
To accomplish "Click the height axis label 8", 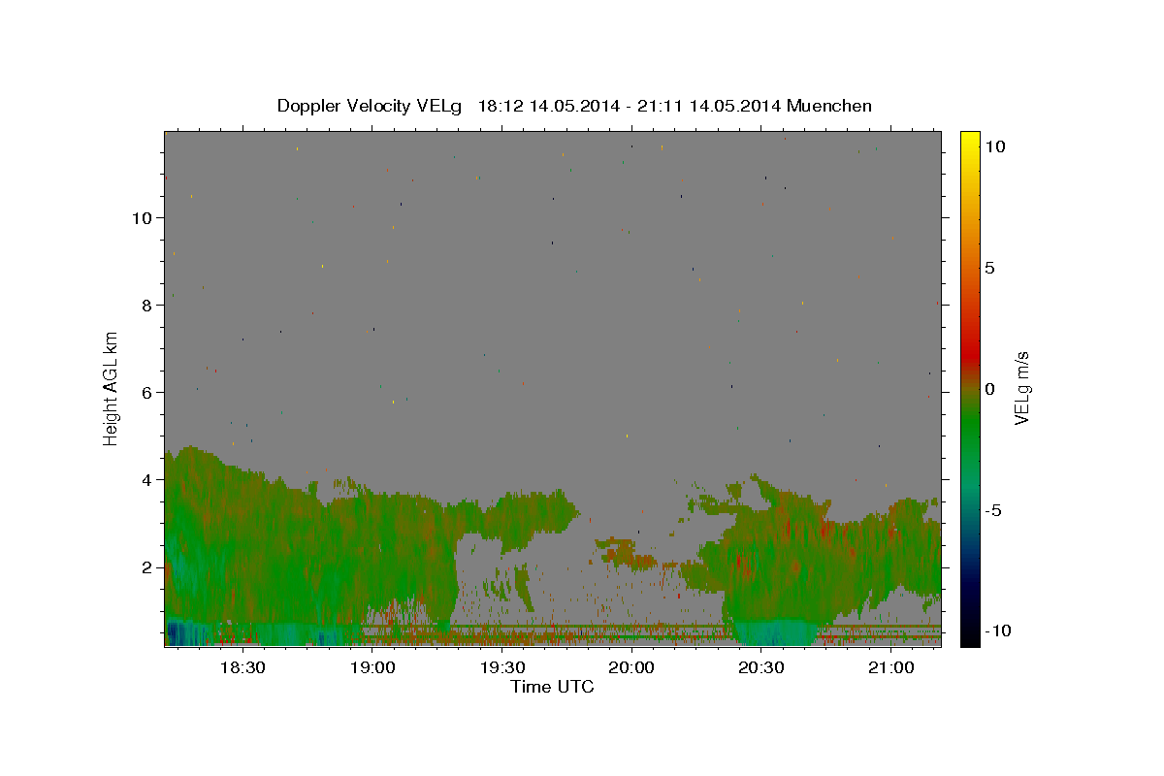I will [x=146, y=305].
